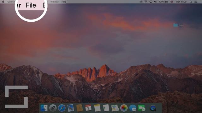Open the Apple menu
Viewport: 202px width, 113px height.
click(3, 2)
